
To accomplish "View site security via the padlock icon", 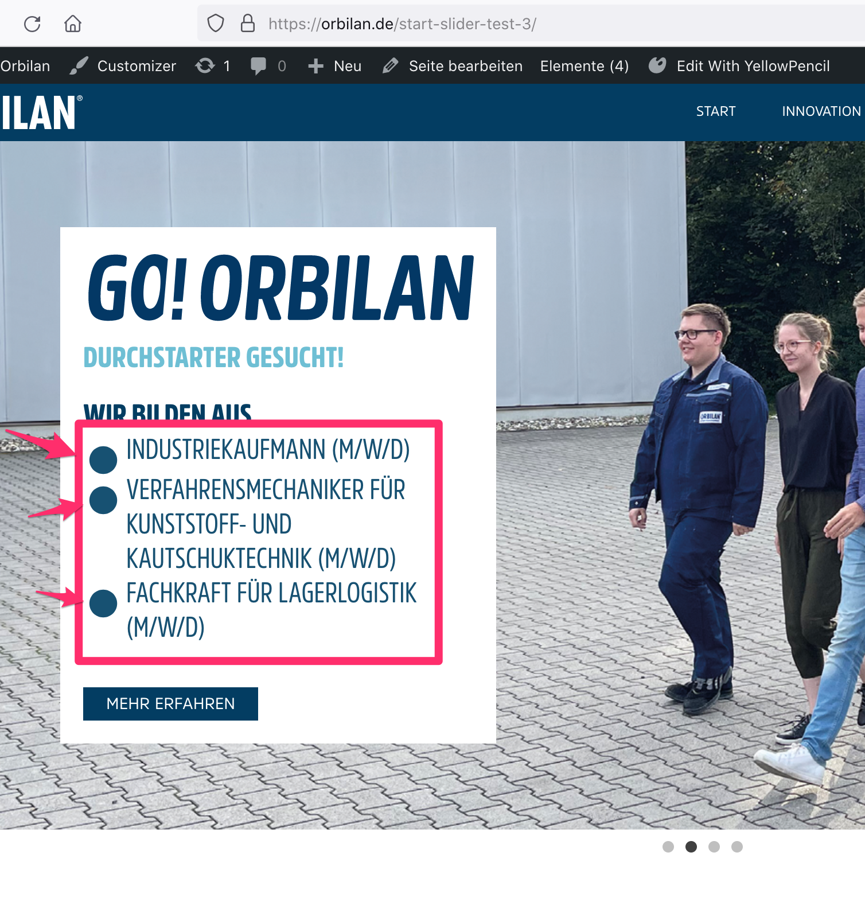I will point(248,24).
